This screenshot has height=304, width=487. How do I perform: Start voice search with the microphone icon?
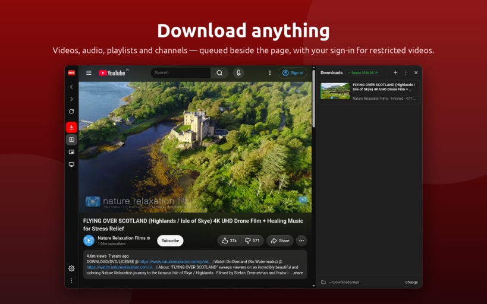pyautogui.click(x=238, y=73)
